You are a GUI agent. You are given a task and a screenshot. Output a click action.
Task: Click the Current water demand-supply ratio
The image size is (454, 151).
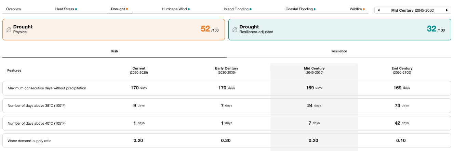click(x=138, y=140)
